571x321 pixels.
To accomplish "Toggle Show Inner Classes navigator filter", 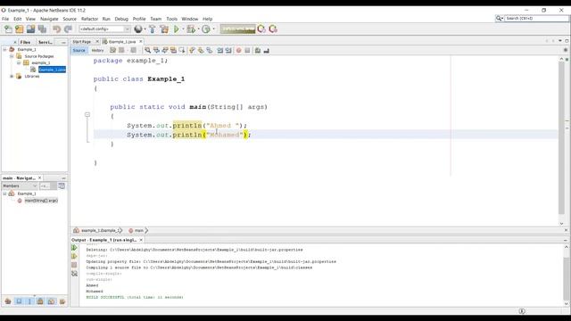I will 52,301.
